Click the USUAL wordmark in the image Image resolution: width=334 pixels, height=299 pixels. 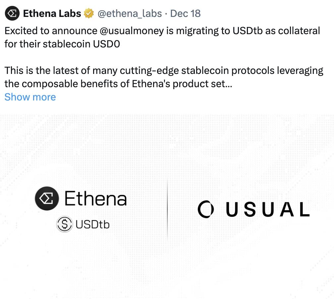(268, 209)
